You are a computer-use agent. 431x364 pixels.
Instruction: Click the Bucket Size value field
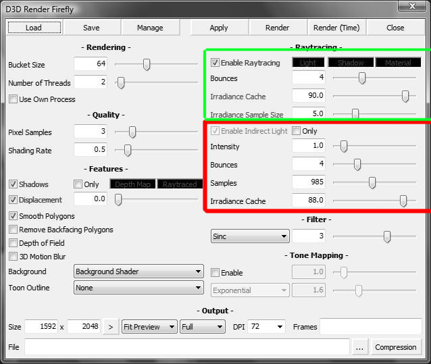(x=91, y=63)
